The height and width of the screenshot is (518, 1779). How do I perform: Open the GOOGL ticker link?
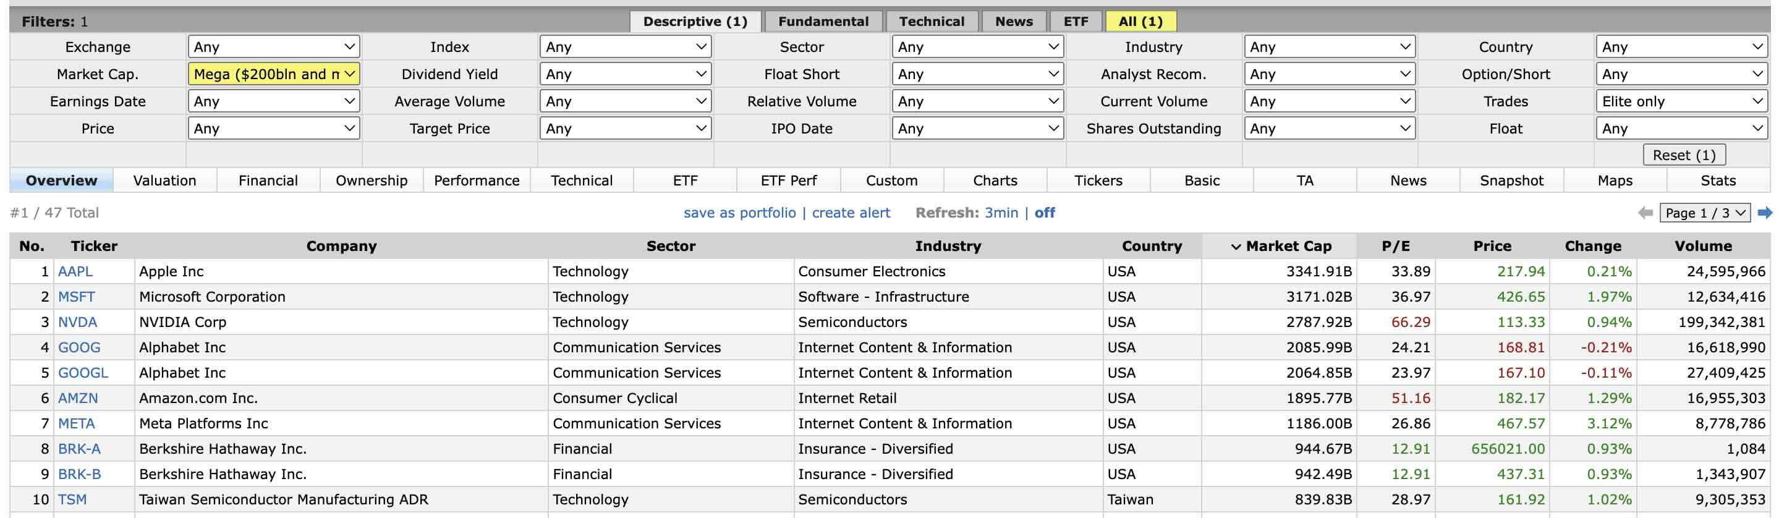coord(83,373)
